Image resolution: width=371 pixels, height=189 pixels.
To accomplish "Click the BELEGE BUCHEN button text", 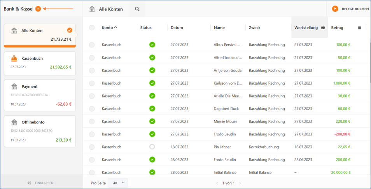I will tap(355, 9).
